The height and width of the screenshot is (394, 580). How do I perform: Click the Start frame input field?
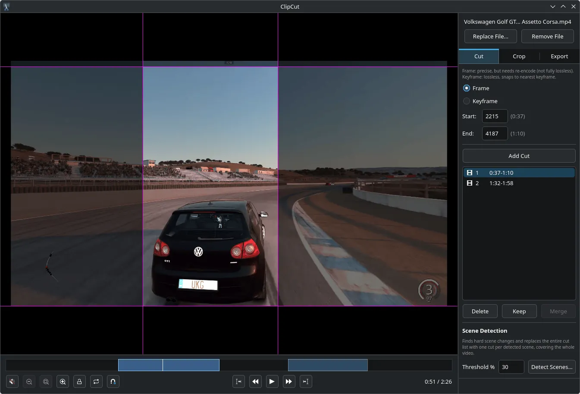tap(495, 116)
